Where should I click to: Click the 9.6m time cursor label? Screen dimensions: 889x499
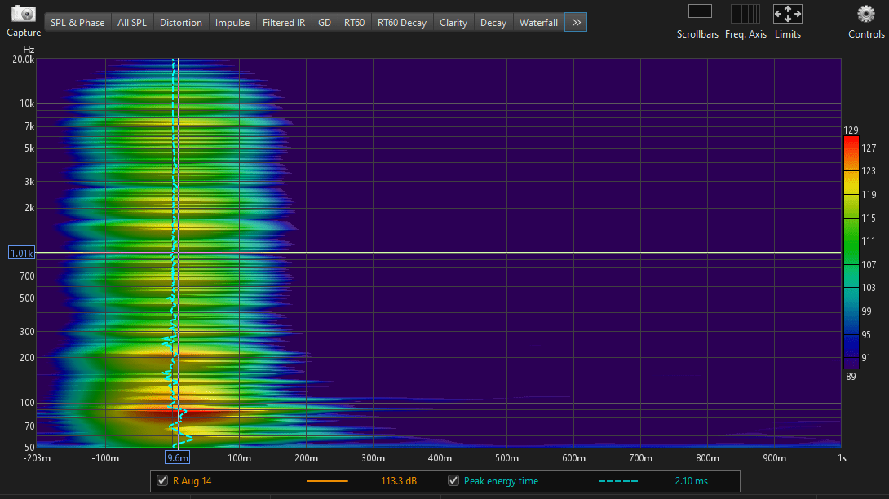coord(178,457)
